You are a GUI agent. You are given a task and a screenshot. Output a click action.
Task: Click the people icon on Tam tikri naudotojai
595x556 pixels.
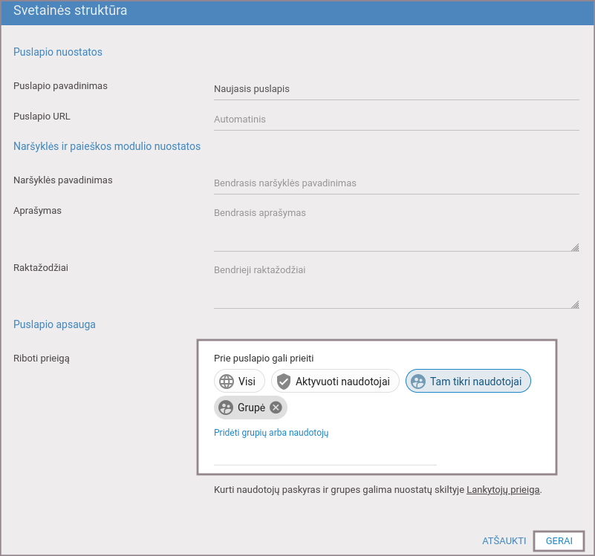coord(418,382)
